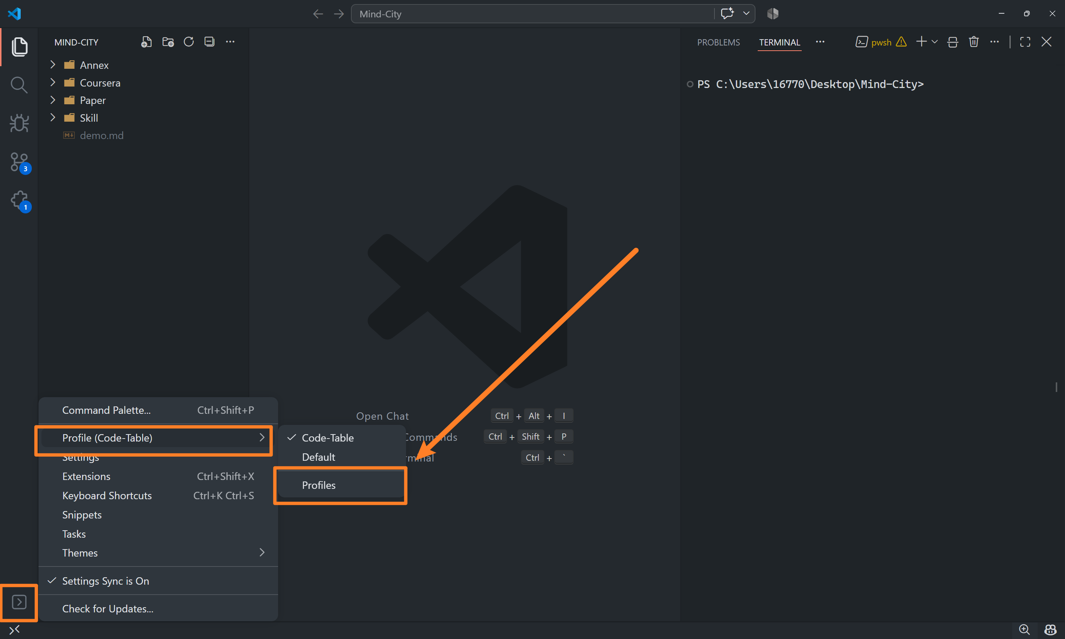
Task: Open Snippets menu entry
Action: (158, 515)
